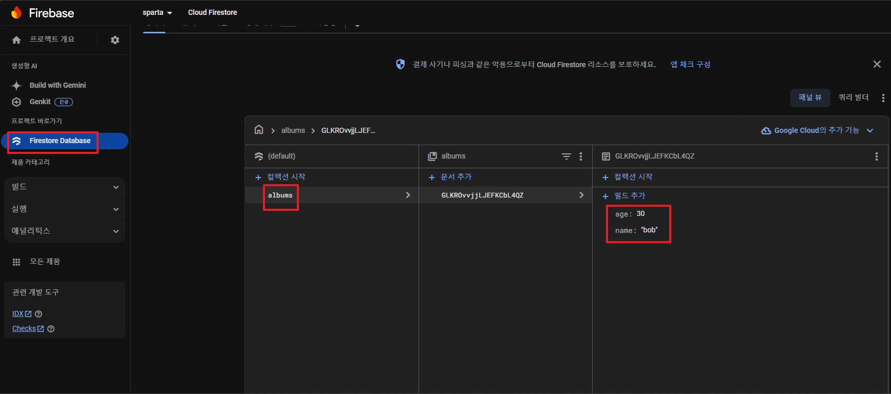Dismiss the App Check banner

pos(877,64)
